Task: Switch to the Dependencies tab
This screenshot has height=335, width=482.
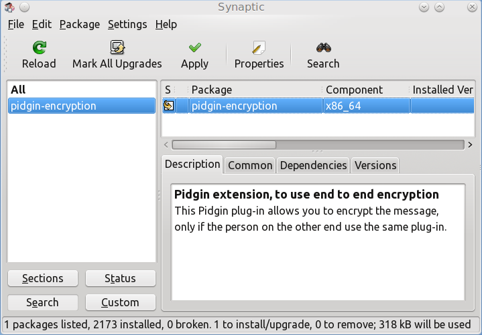Action: 313,166
